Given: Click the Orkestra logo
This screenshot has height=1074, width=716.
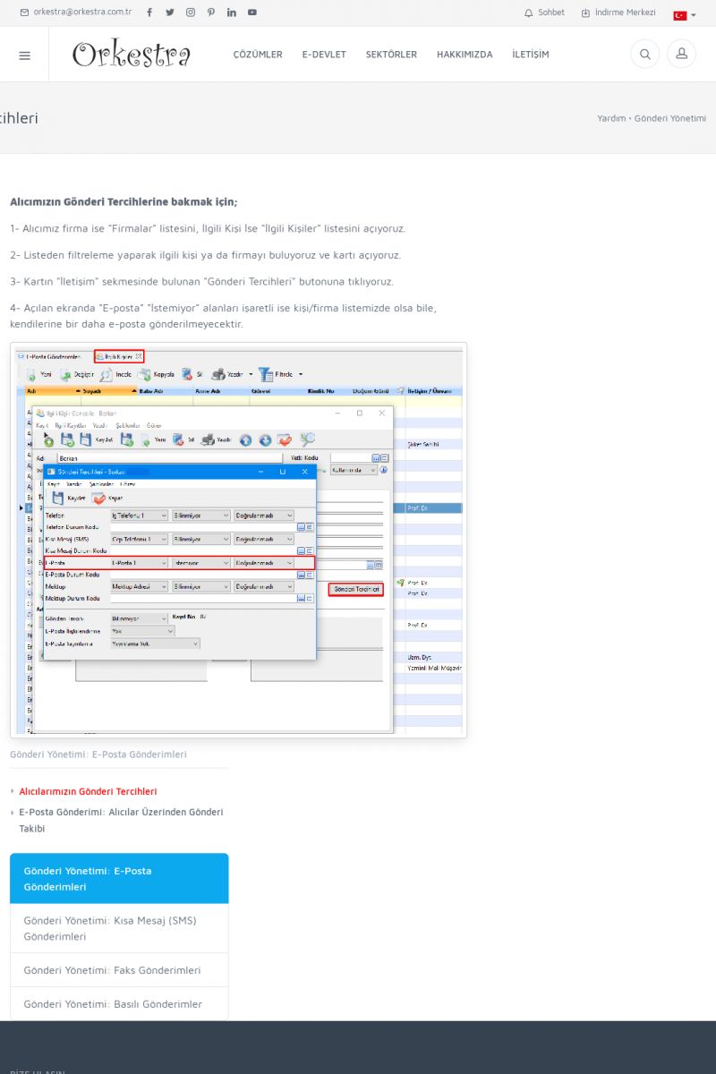Looking at the screenshot, I should pyautogui.click(x=132, y=55).
